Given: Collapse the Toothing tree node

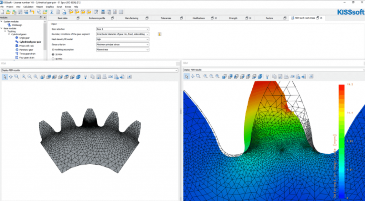Looking at the screenshot, I should pyautogui.click(x=5, y=31).
